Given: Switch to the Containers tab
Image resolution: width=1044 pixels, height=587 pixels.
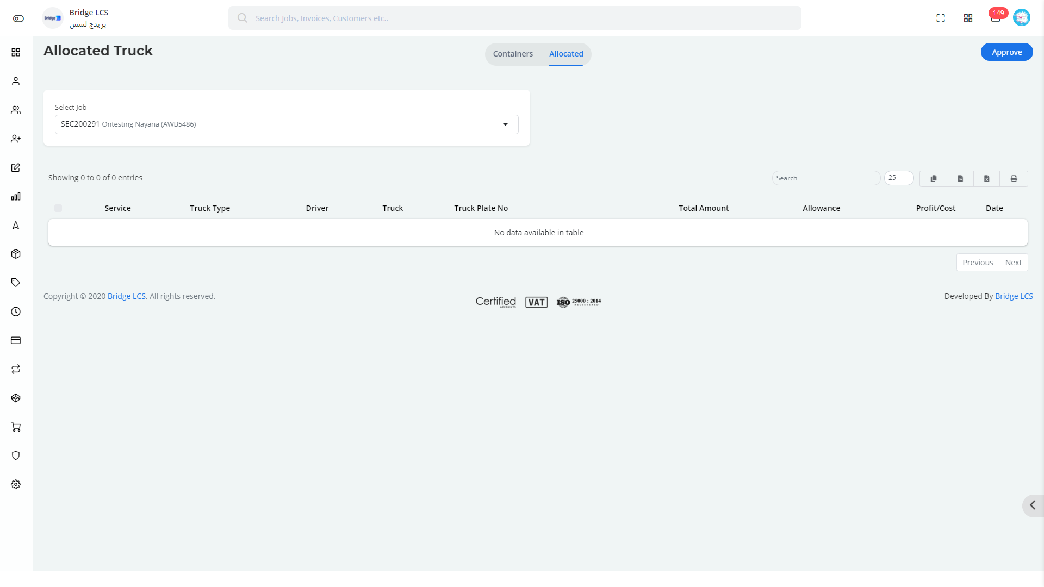Looking at the screenshot, I should click(x=512, y=53).
